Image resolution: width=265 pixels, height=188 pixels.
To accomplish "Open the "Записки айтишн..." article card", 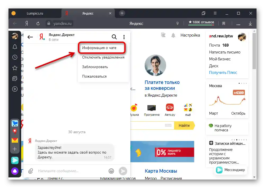I will pyautogui.click(x=227, y=153).
